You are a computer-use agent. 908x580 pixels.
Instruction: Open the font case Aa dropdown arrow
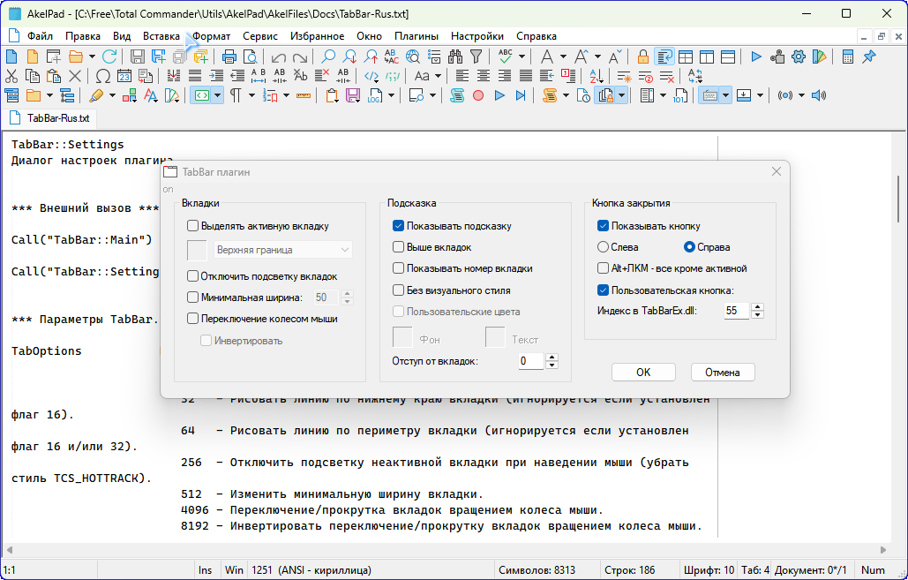[x=439, y=76]
